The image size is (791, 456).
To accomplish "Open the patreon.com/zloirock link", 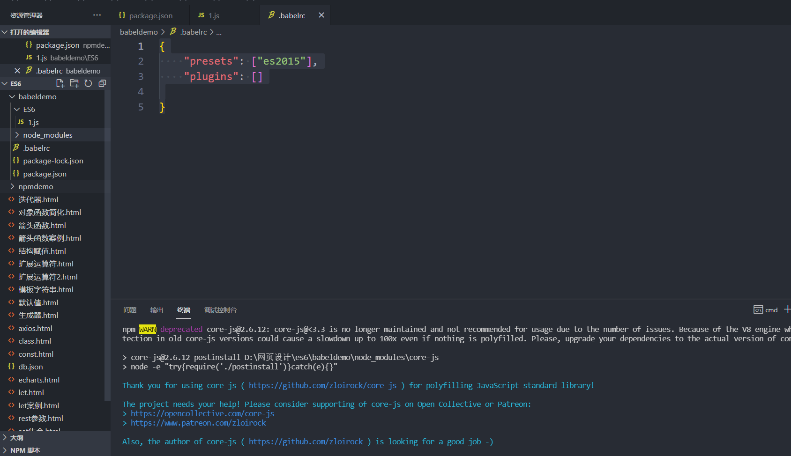I will click(198, 423).
